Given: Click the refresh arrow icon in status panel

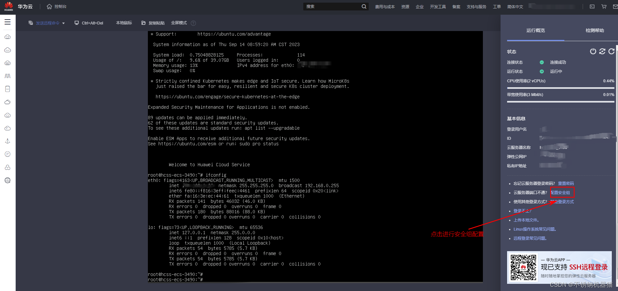Looking at the screenshot, I should point(611,51).
